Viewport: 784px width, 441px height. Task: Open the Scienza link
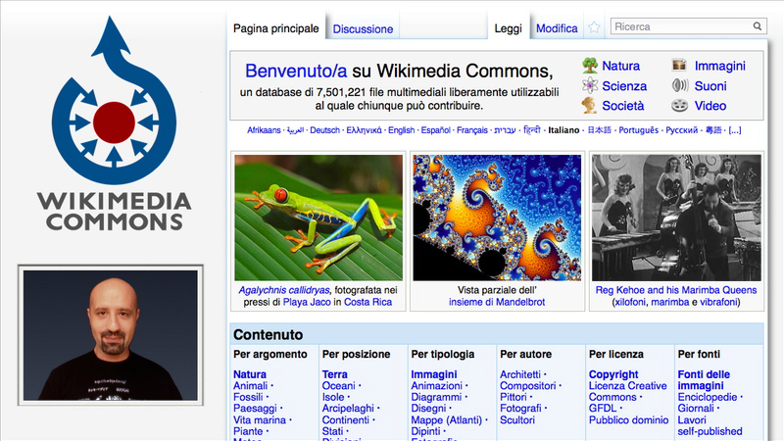coord(624,86)
